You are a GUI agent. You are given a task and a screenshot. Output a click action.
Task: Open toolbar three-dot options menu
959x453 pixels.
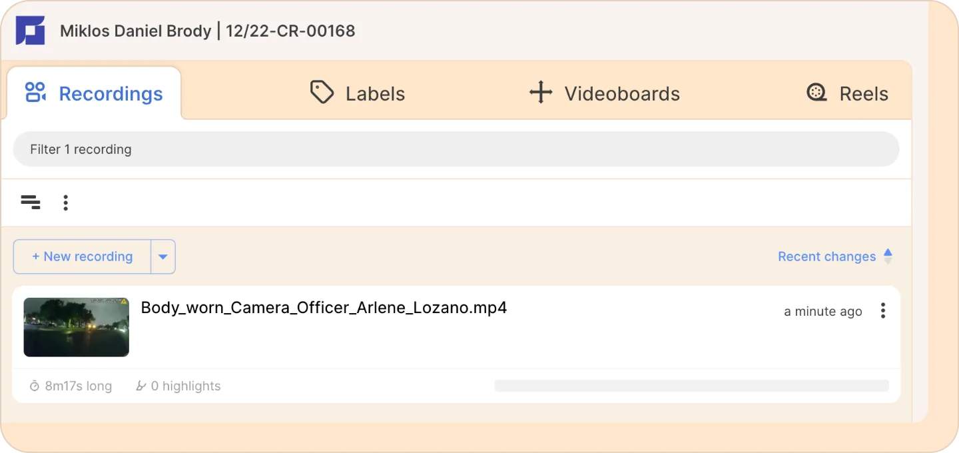tap(65, 203)
